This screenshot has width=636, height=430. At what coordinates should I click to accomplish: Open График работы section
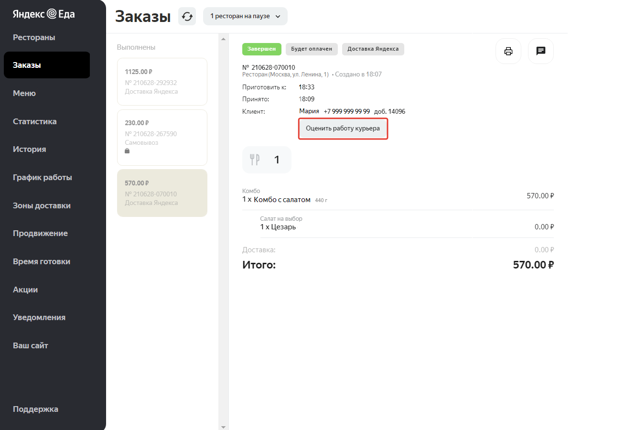(43, 177)
